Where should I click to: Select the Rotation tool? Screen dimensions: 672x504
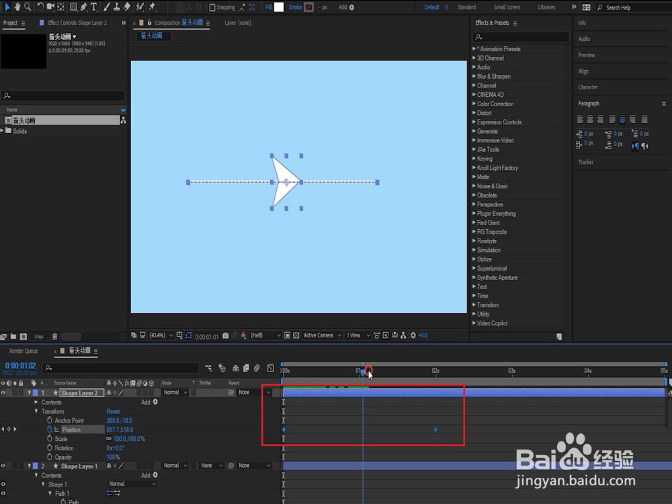(x=40, y=7)
